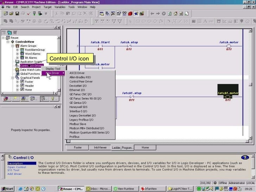Click the latch.motor coil symbol
Image resolution: width=256 pixels, height=192 pixels.
pyautogui.click(x=229, y=46)
